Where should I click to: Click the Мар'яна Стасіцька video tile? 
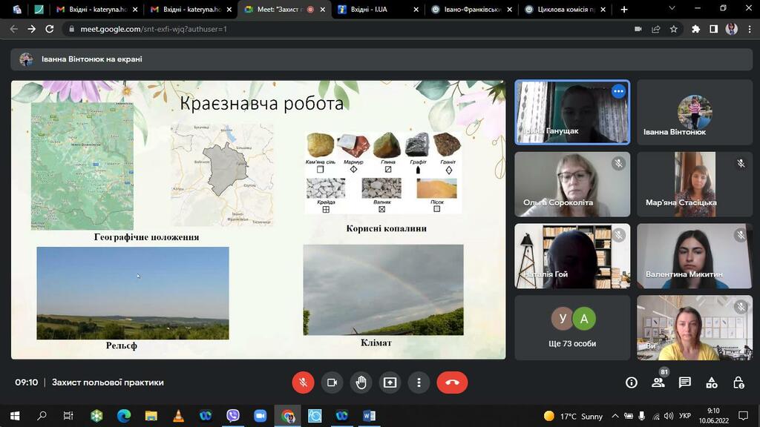(x=695, y=185)
